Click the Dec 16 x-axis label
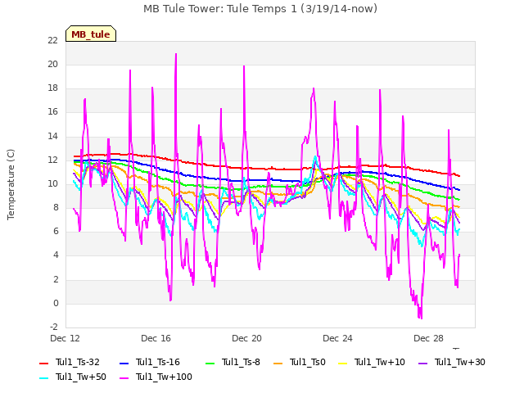Image resolution: width=524 pixels, height=393 pixels. click(x=156, y=338)
